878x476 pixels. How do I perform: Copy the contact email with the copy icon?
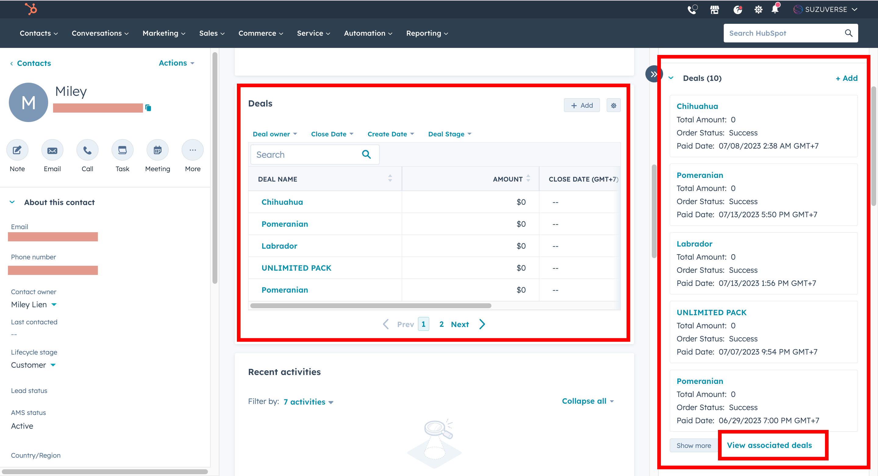click(x=148, y=108)
